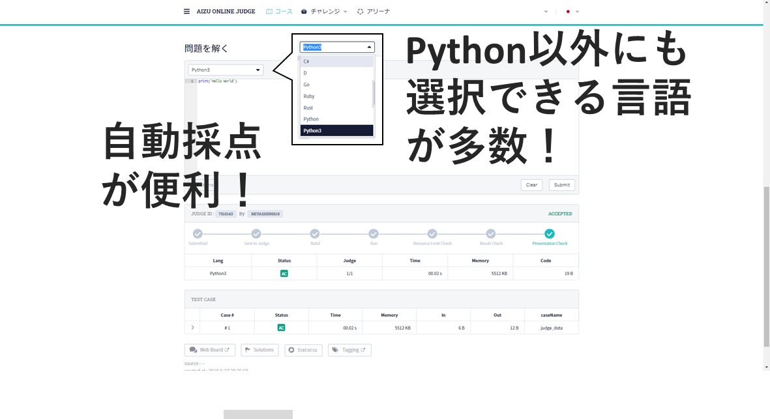Image resolution: width=770 pixels, height=419 pixels.
Task: Open the hamburger menu beside Aizu Online Judge
Action: (186, 11)
